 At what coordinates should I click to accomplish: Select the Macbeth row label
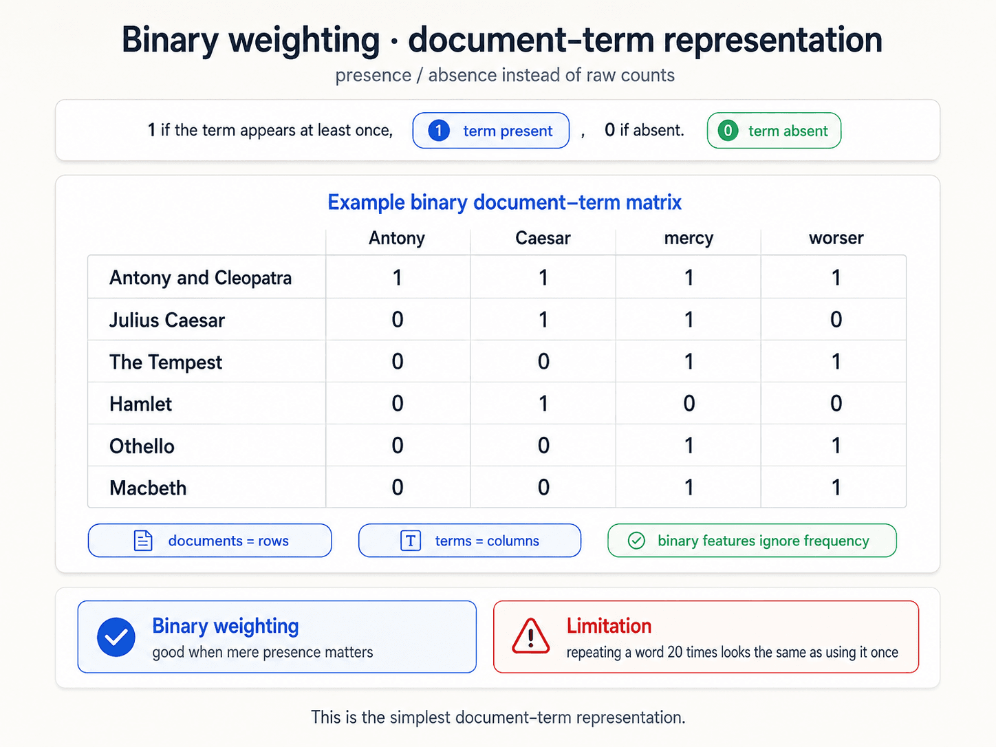(x=148, y=488)
